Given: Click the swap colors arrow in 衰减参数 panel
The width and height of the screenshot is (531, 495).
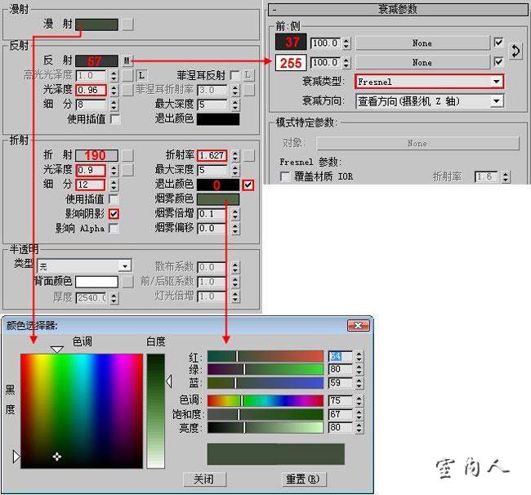Looking at the screenshot, I should (x=515, y=51).
